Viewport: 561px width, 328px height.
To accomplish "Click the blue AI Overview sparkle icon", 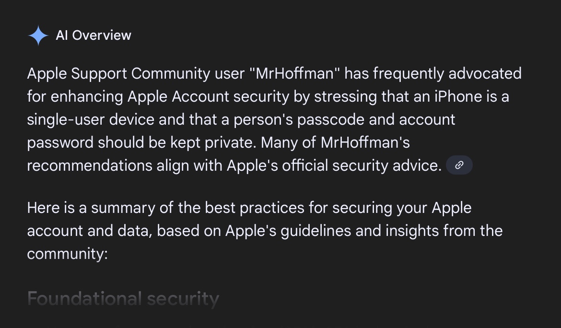I will click(x=38, y=35).
